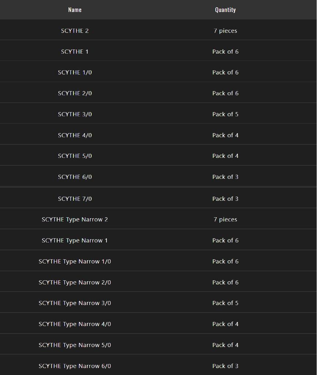Select the SCYTHE 1 name cell
317x375 pixels.
75,52
